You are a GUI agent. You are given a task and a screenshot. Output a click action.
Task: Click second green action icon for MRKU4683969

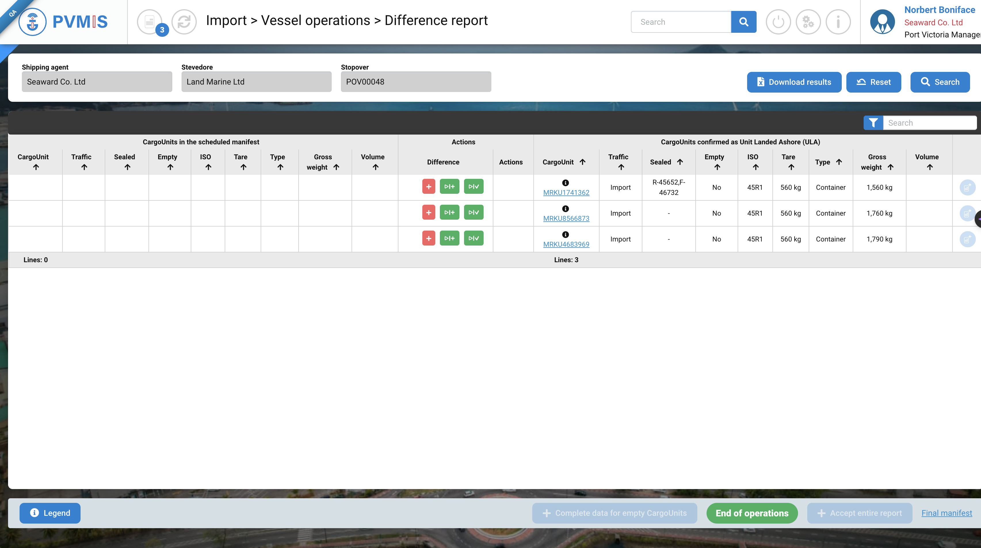[473, 238]
